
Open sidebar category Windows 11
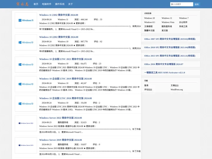(x=167, y=18)
